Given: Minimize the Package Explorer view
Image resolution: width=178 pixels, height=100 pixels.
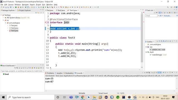Looking at the screenshot, I should tap(41, 10).
